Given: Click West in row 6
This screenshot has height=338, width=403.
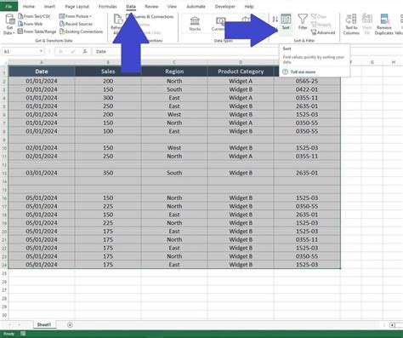Looking at the screenshot, I should pyautogui.click(x=174, y=114).
